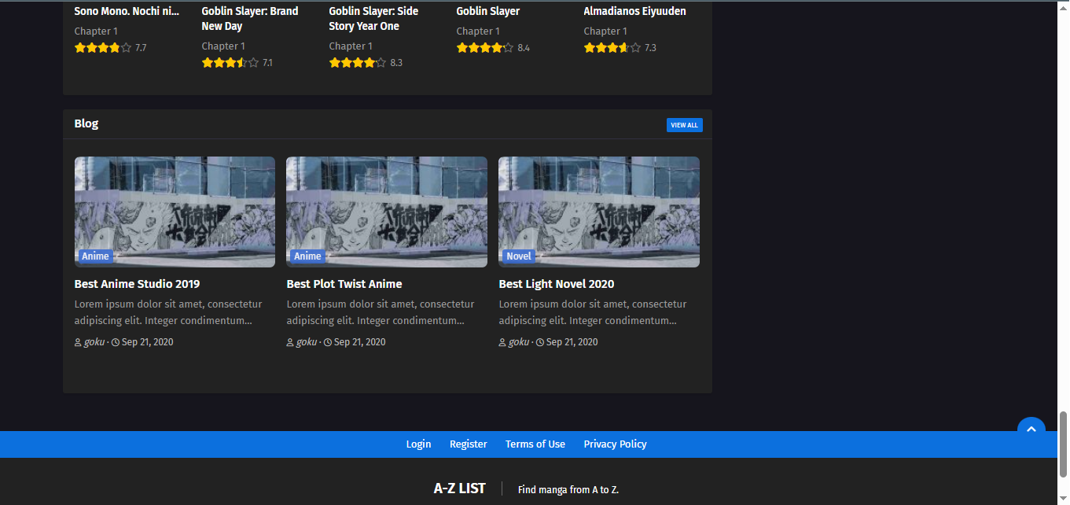Click the Blog section heading
This screenshot has width=1070, height=505.
86,123
